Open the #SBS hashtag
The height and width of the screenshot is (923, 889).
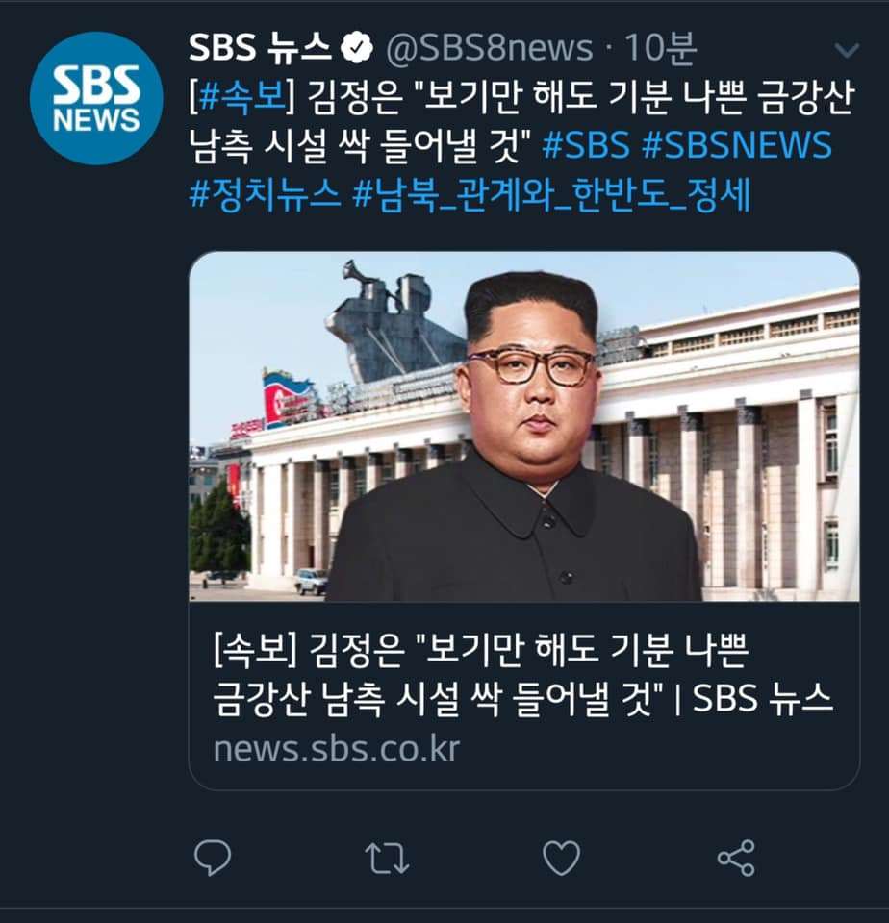[x=586, y=145]
